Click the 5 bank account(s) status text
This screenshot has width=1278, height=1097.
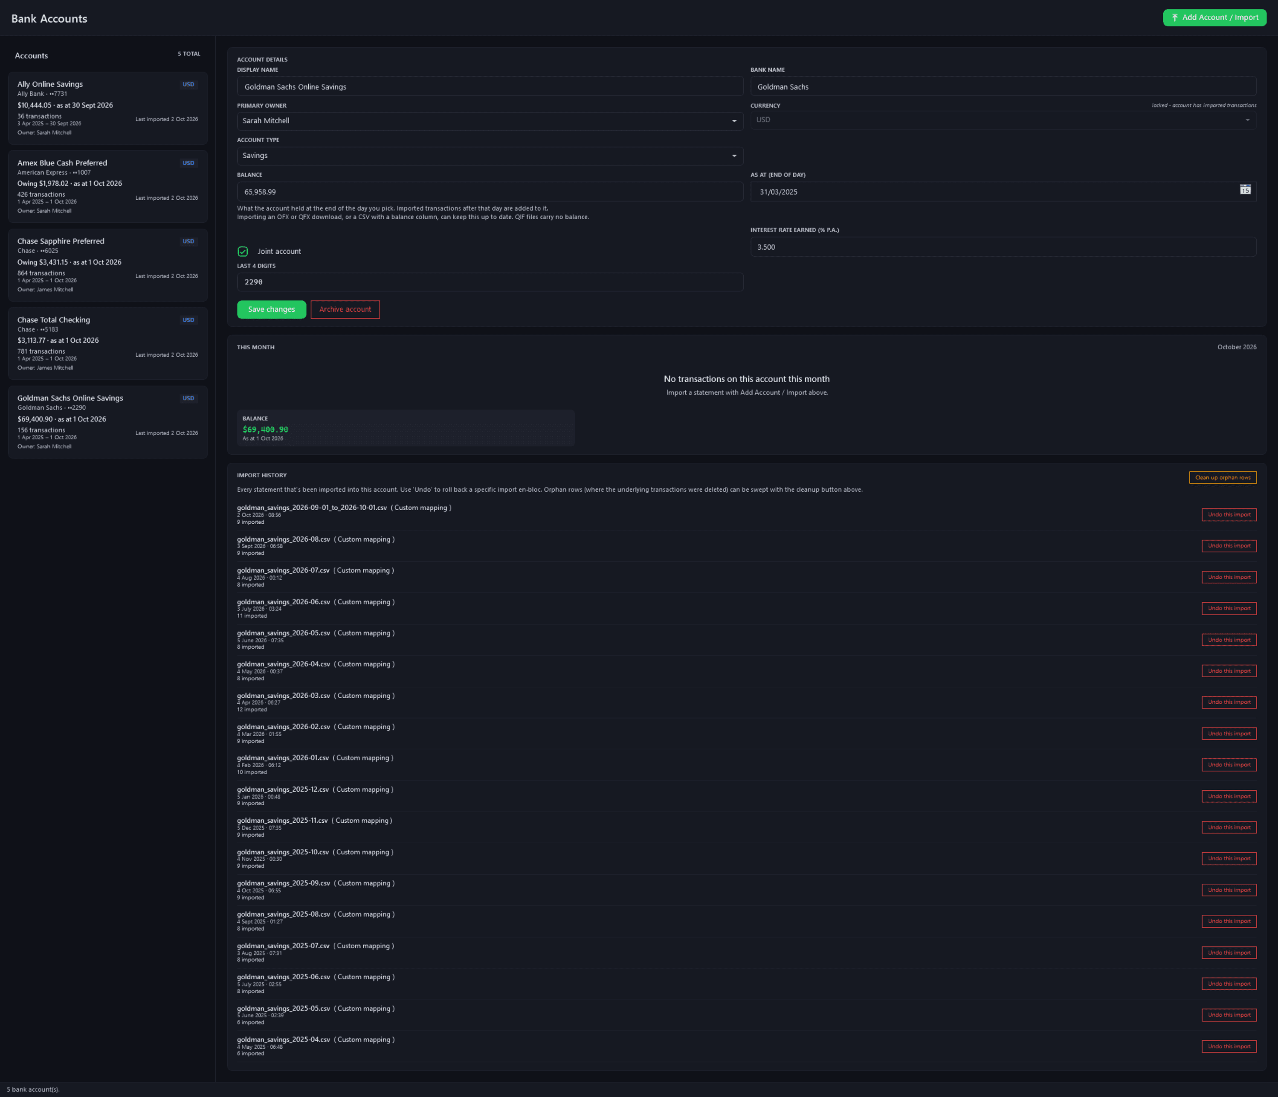[33, 1090]
